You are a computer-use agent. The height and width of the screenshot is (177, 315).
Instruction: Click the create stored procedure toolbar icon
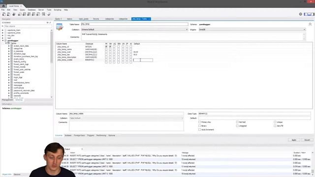pyautogui.click(x=33, y=14)
